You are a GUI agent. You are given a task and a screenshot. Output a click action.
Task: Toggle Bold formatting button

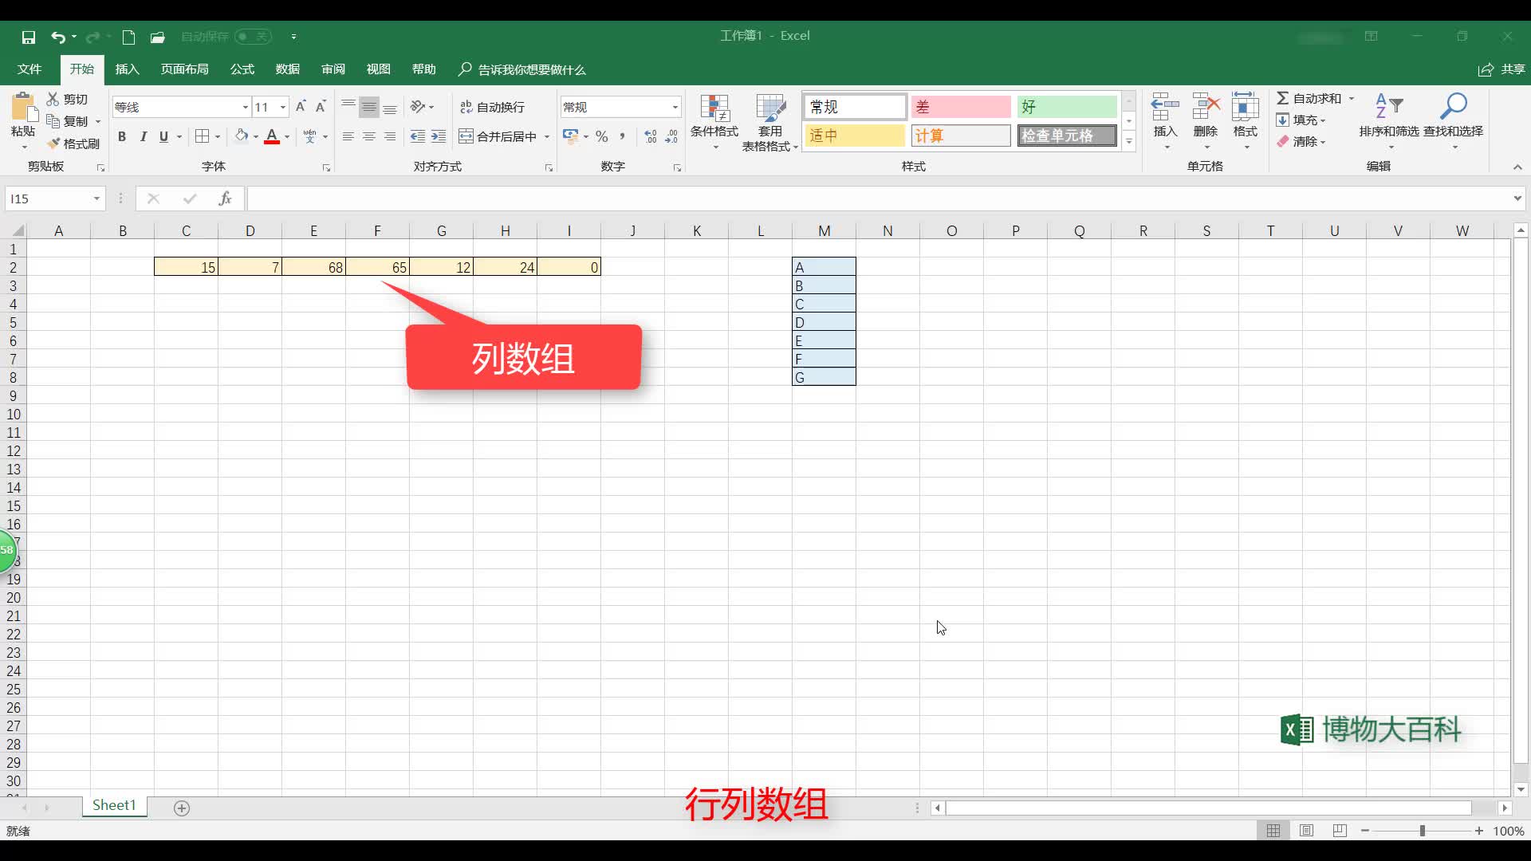pyautogui.click(x=122, y=136)
